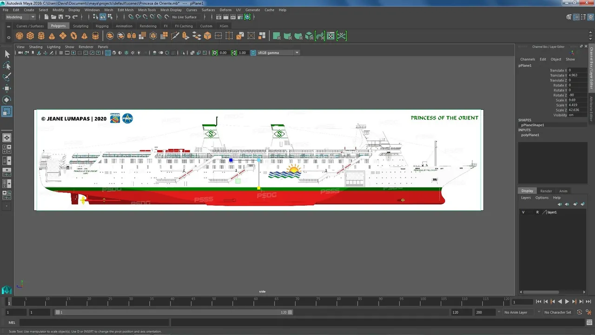Create a polygon cone from the shelf

[52, 36]
